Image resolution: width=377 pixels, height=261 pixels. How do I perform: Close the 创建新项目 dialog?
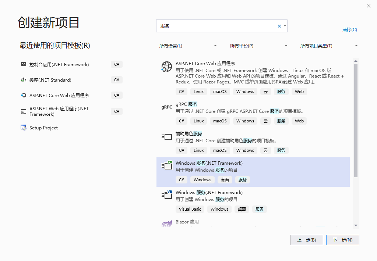pyautogui.click(x=368, y=6)
